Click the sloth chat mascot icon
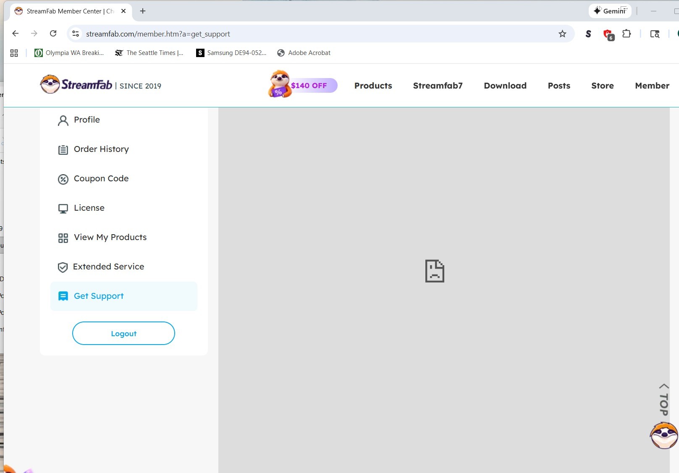 pos(664,436)
